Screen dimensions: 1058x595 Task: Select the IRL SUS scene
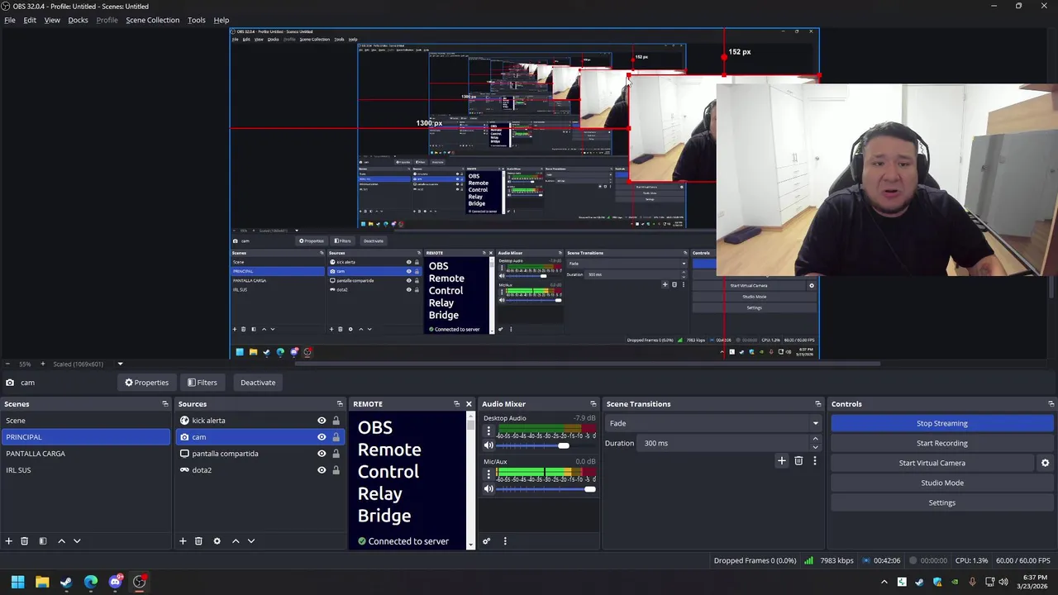coord(85,470)
